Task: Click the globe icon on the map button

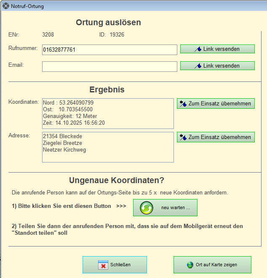Action: pyautogui.click(x=190, y=265)
